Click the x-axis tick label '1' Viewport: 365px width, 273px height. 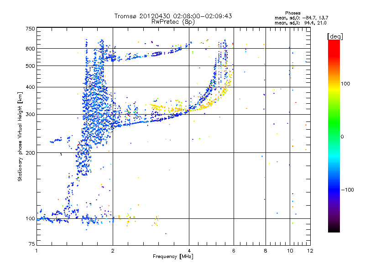(36, 251)
